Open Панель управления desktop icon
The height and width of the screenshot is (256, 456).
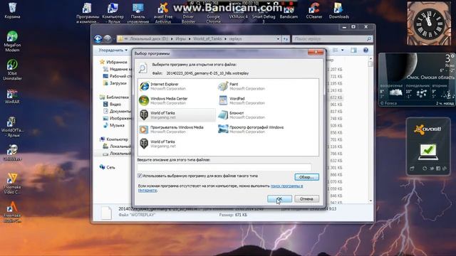(x=138, y=13)
